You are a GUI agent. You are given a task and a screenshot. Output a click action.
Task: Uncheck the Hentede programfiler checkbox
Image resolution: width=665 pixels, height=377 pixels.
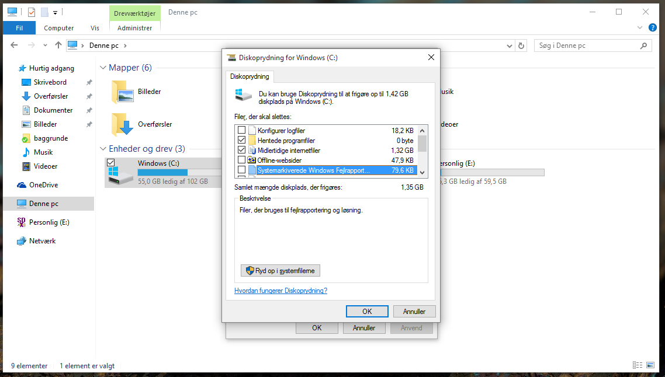point(241,140)
